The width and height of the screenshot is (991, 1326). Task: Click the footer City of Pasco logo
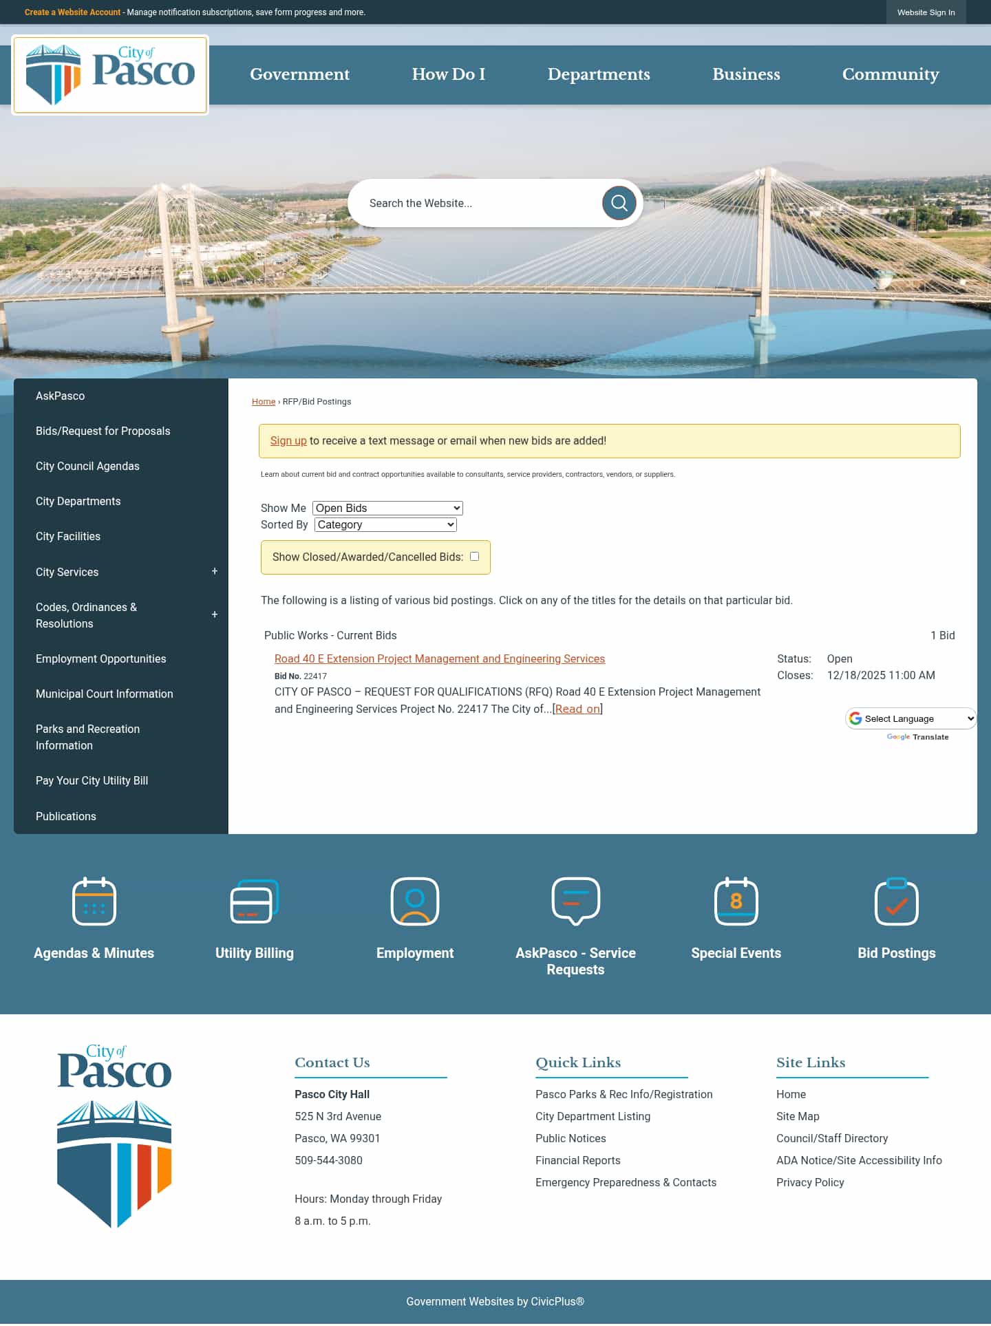(114, 1135)
